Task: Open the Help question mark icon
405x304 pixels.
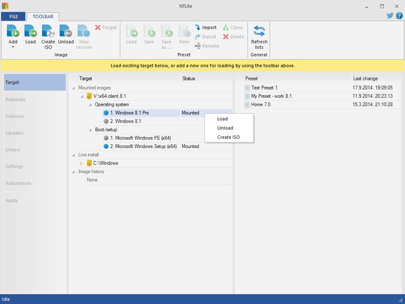Action: coord(399,16)
